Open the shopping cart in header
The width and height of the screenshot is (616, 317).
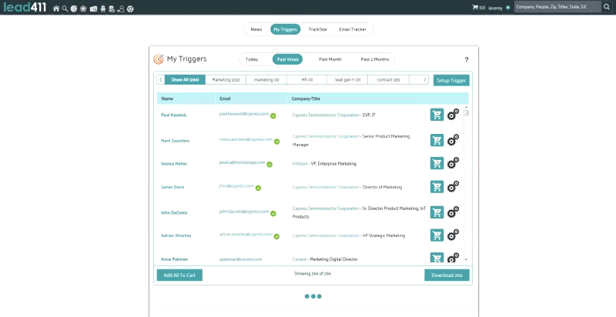476,8
